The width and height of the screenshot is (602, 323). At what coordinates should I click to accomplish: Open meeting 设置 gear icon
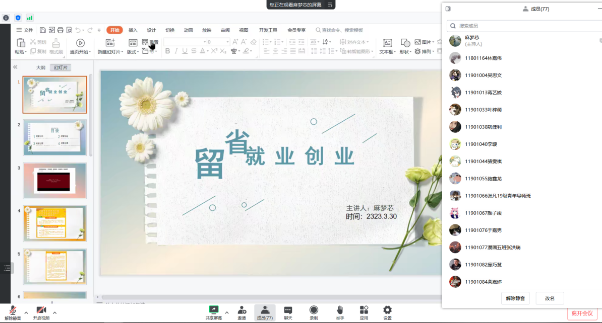tap(387, 310)
